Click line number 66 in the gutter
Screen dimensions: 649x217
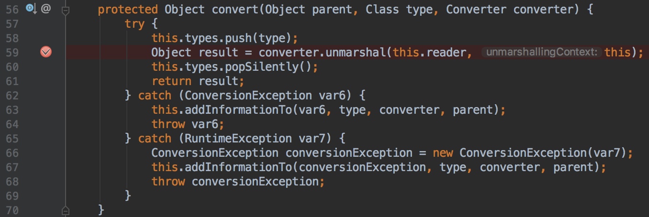pyautogui.click(x=12, y=153)
